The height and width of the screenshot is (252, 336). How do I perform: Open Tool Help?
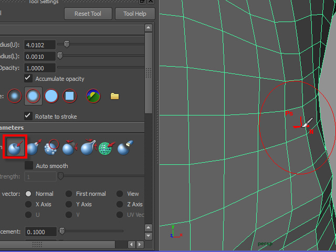135,14
